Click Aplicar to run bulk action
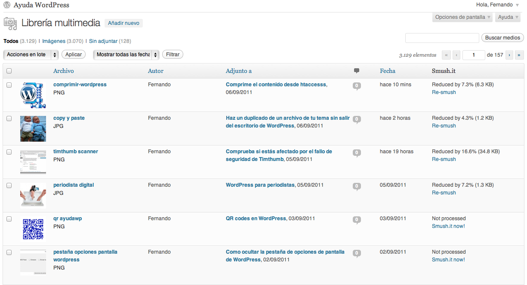Viewport: 527px width, 285px height. click(x=74, y=55)
